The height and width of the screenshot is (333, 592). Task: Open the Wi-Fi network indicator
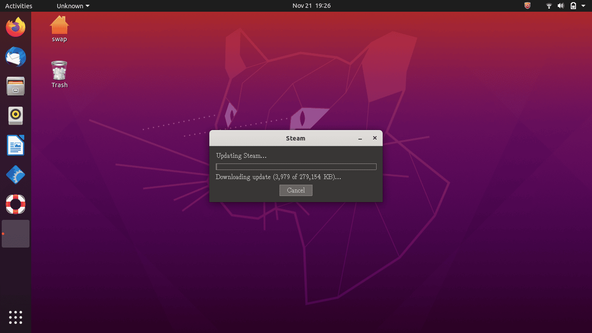(x=549, y=6)
